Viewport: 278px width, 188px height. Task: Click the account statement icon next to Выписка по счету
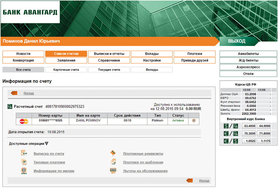[x=24, y=153]
